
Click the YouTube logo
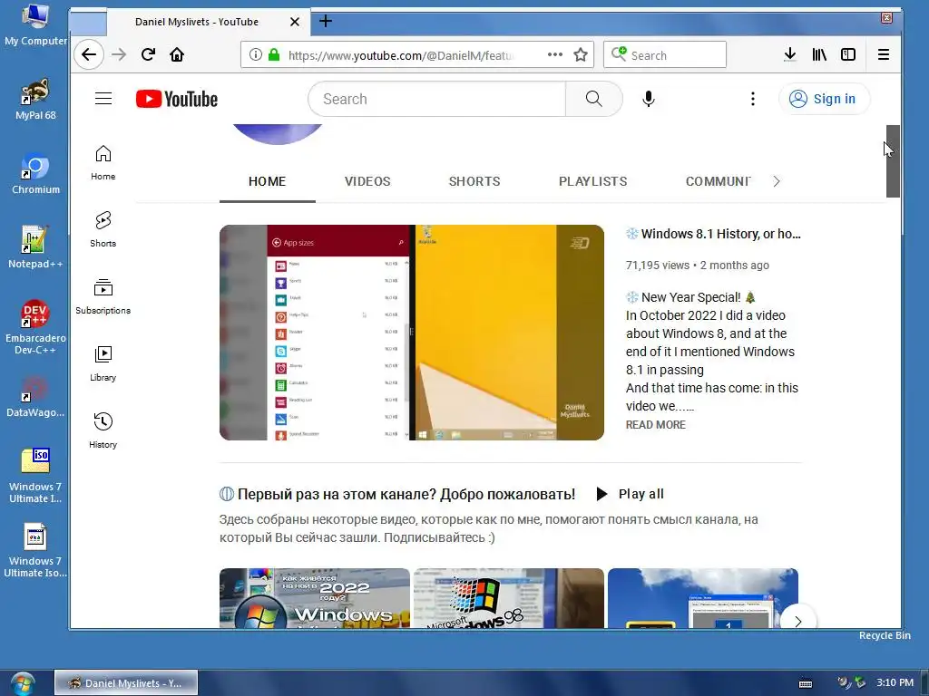(177, 99)
